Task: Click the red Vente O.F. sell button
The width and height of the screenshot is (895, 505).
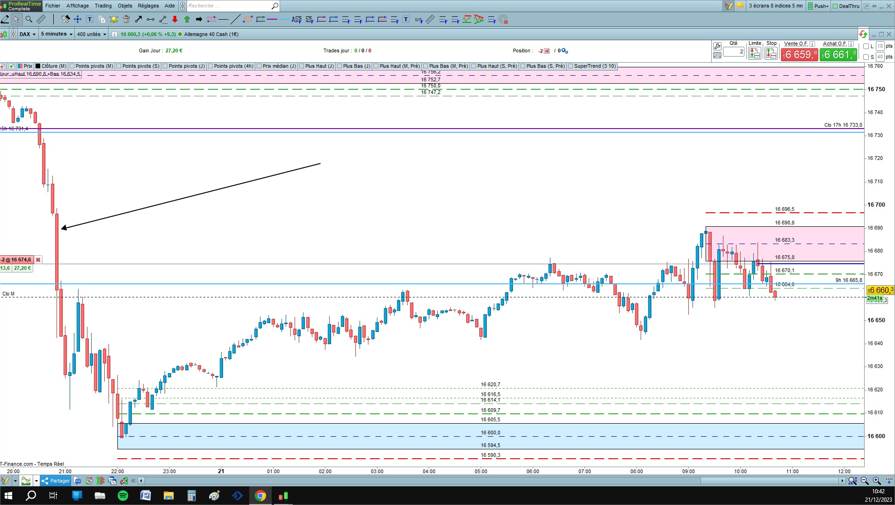Action: tap(799, 54)
